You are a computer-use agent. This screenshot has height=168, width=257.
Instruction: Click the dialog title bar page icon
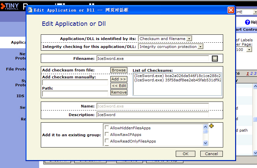pyautogui.click(x=30, y=10)
